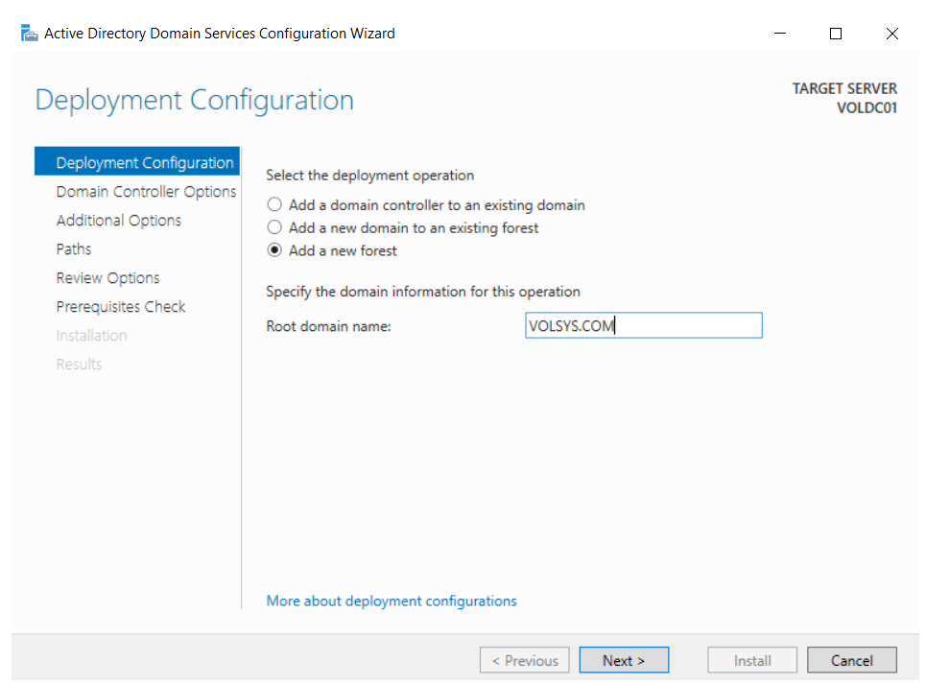Select the 'Add a new forest' radio option
This screenshot has width=926, height=685.
pos(275,251)
